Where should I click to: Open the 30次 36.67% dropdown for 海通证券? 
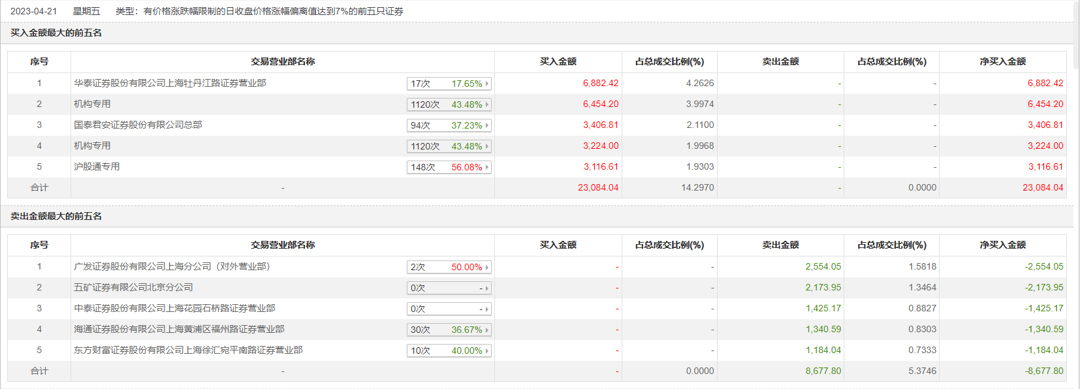449,330
